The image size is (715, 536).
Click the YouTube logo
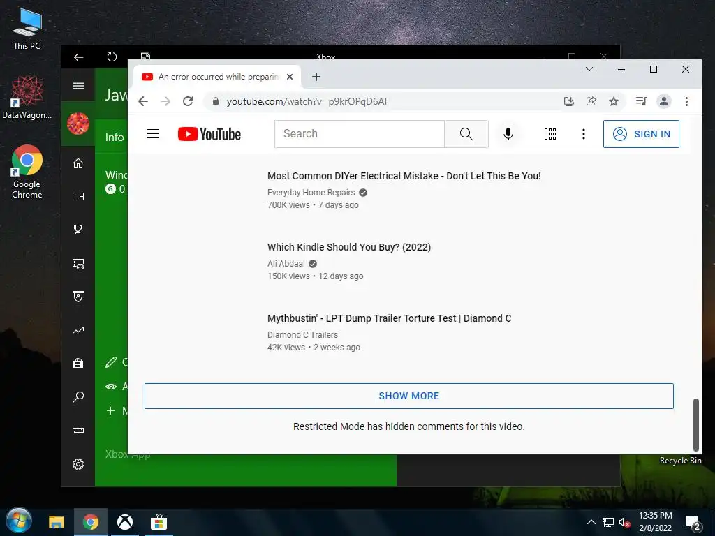click(209, 134)
